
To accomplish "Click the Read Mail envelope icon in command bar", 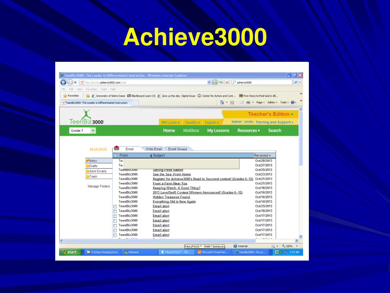I will (x=241, y=102).
